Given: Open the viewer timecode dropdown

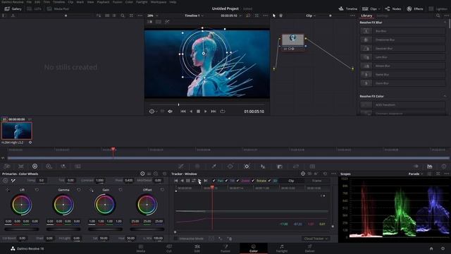Looking at the screenshot, I should coord(240,16).
